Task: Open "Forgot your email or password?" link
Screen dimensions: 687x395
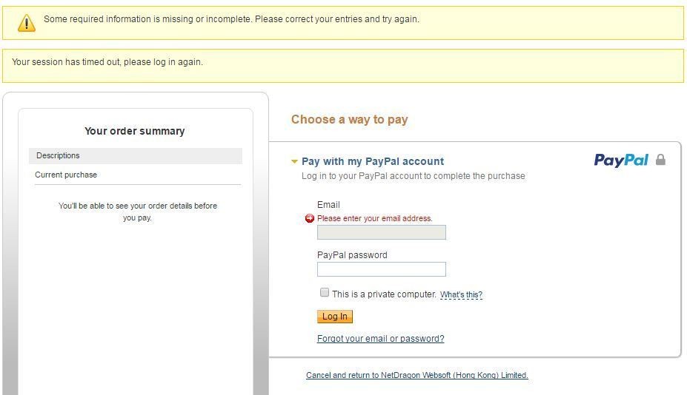Action: (x=380, y=339)
